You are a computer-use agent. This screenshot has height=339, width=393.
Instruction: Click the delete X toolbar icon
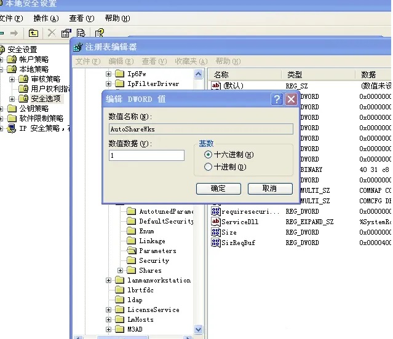(52, 33)
